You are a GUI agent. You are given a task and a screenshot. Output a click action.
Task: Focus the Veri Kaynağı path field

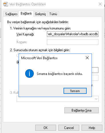coord(73,34)
